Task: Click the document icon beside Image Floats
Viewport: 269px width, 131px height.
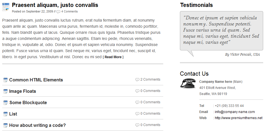Action: pyautogui.click(x=6, y=91)
